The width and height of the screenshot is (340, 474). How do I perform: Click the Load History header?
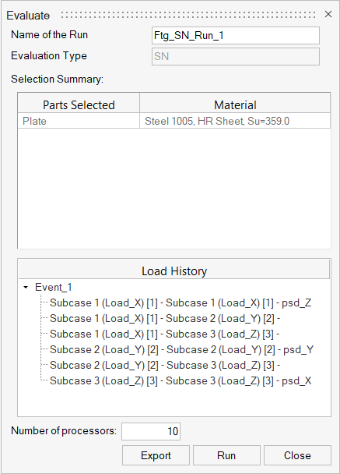click(174, 271)
